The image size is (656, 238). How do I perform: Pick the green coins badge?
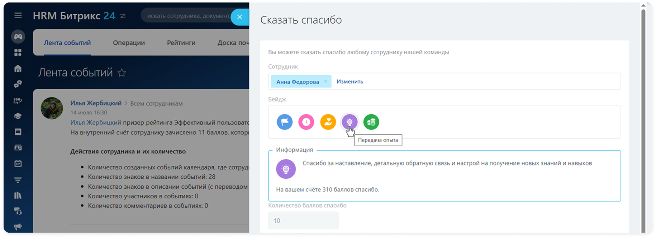pyautogui.click(x=371, y=122)
